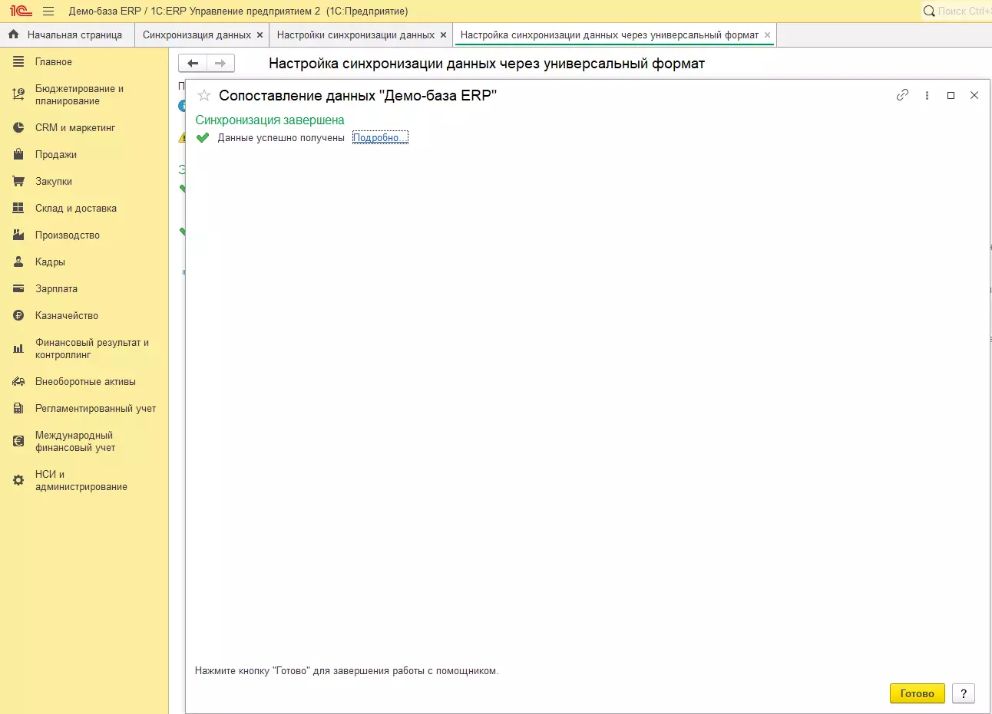992x714 pixels.
Task: Switch to Начальная страница tab
Action: pyautogui.click(x=68, y=35)
